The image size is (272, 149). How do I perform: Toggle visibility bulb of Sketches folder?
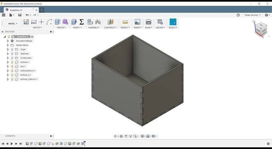(12, 54)
